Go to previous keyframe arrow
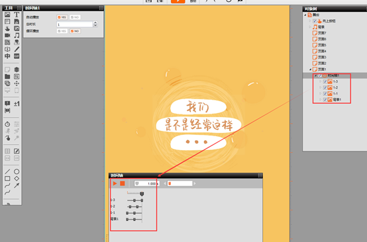 [165, 184]
